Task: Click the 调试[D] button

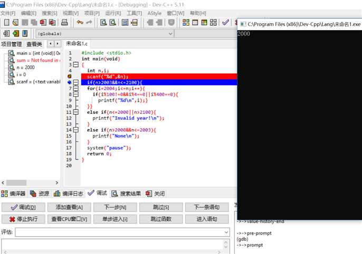Action: pos(23,207)
